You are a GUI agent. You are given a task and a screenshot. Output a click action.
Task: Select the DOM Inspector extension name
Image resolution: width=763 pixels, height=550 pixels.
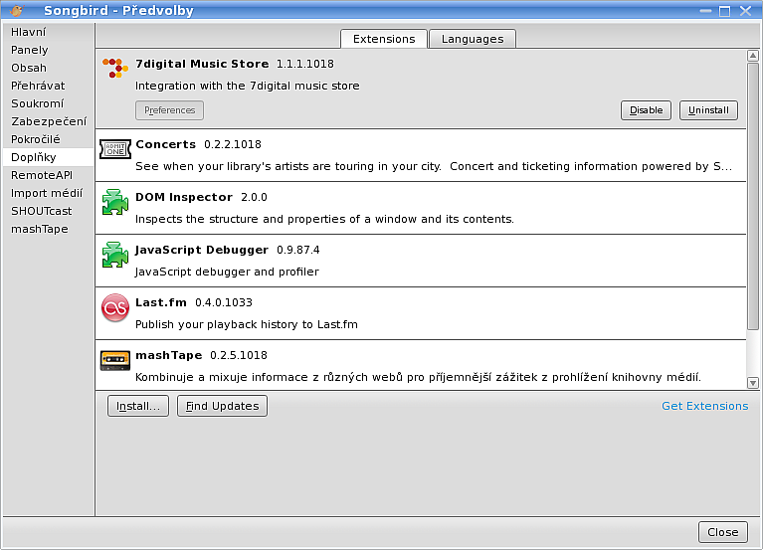[184, 198]
